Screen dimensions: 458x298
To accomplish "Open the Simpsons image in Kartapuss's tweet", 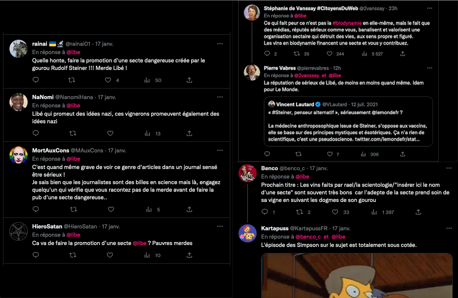I will point(357,275).
